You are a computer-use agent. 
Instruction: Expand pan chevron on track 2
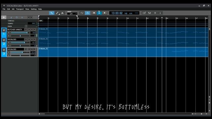[x=9, y=46]
